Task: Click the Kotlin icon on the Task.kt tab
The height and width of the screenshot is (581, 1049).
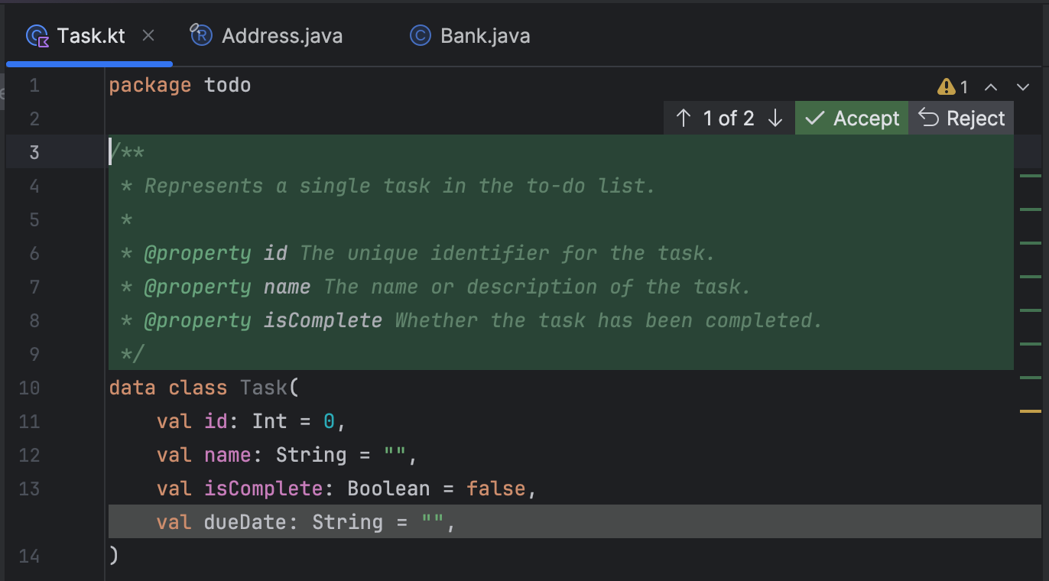Action: coord(37,35)
